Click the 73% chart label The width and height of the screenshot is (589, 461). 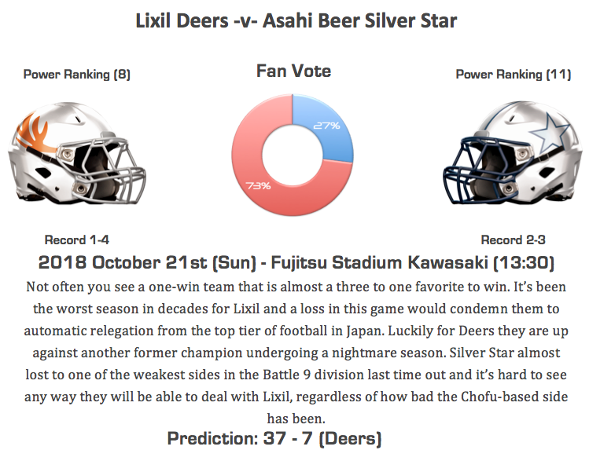[258, 185]
